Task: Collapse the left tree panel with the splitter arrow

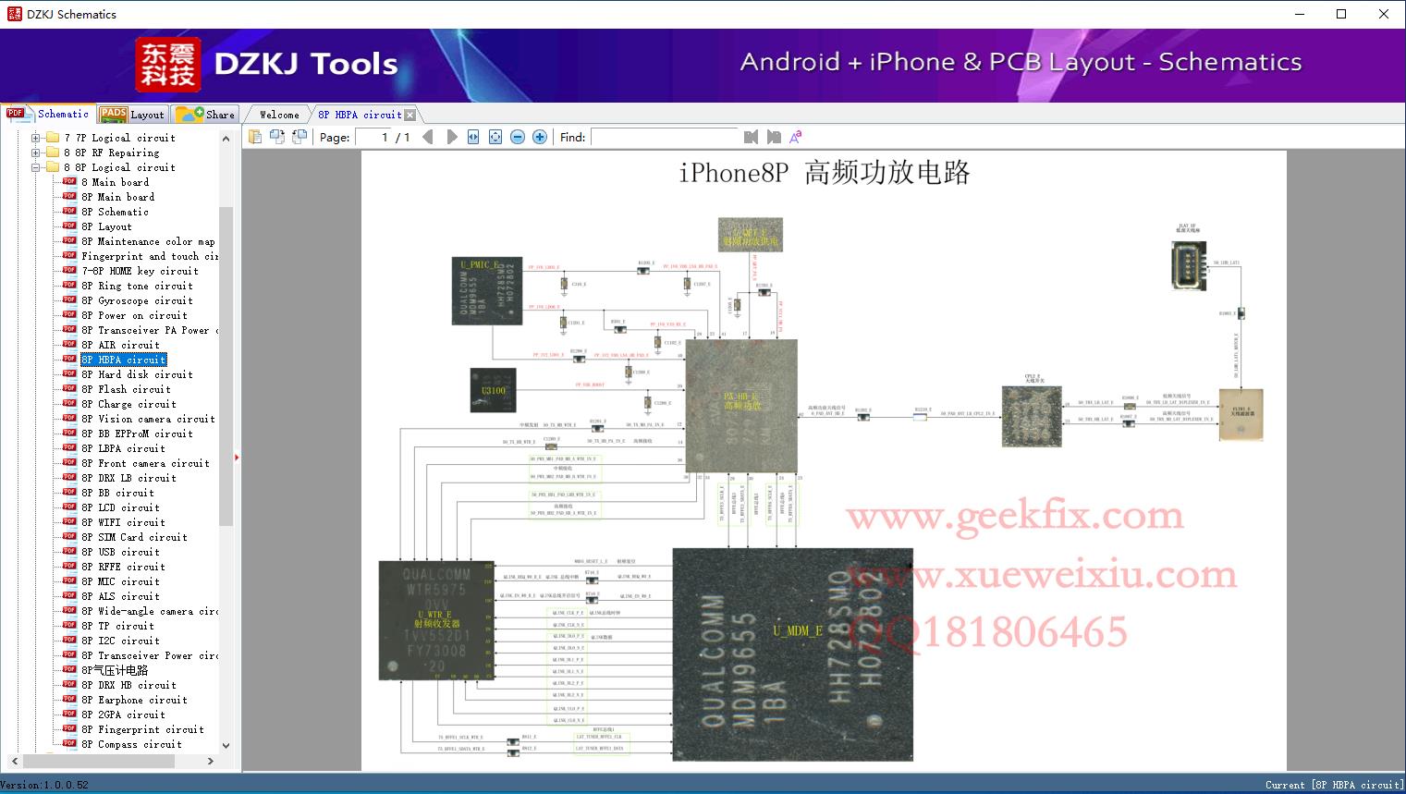Action: coord(237,457)
